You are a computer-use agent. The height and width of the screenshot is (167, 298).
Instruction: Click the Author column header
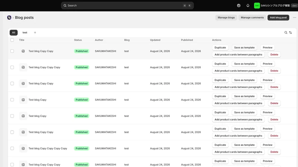99,40
